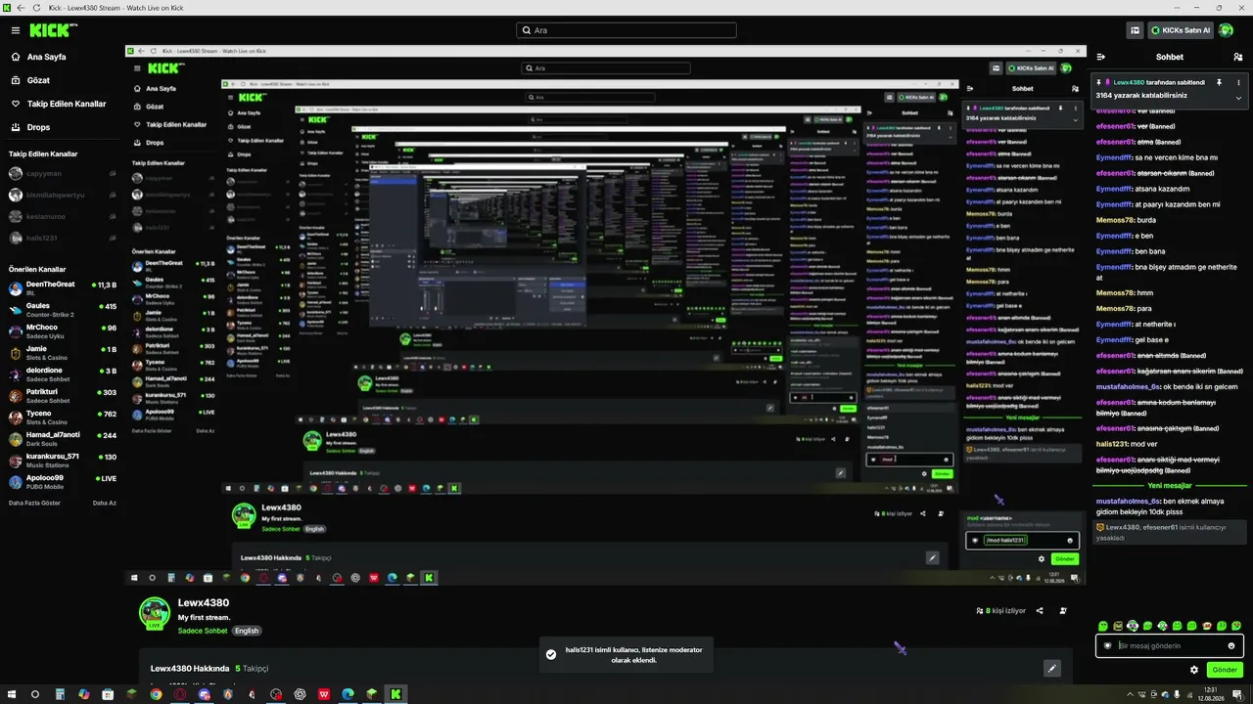Click the Sadece Sohbet category link
Image resolution: width=1253 pixels, height=704 pixels.
203,631
